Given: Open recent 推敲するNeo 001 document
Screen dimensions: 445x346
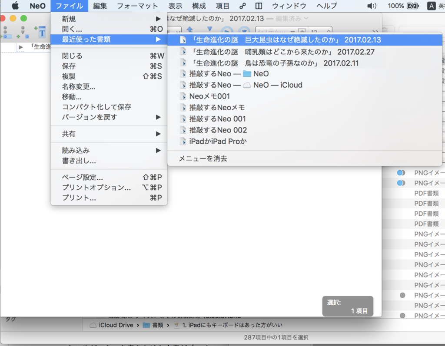Looking at the screenshot, I should (x=305, y=119).
